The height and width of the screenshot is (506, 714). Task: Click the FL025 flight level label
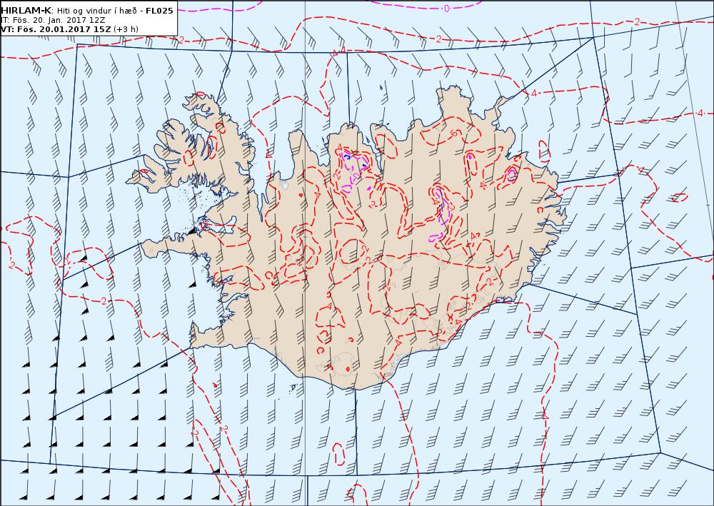(159, 11)
